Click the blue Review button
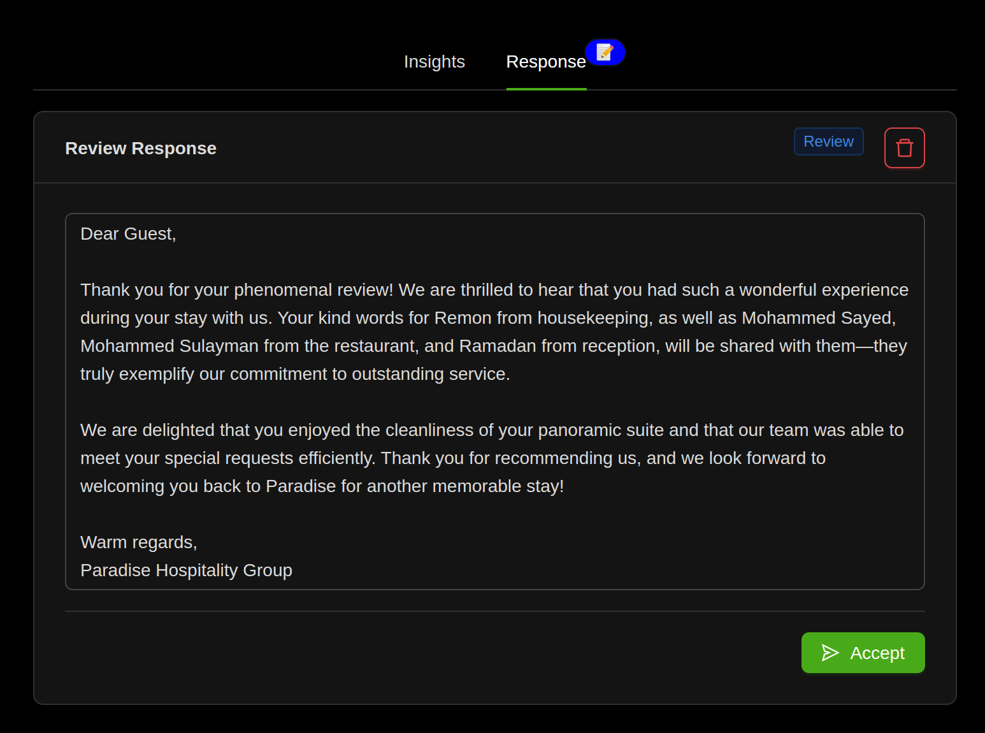 (x=828, y=142)
